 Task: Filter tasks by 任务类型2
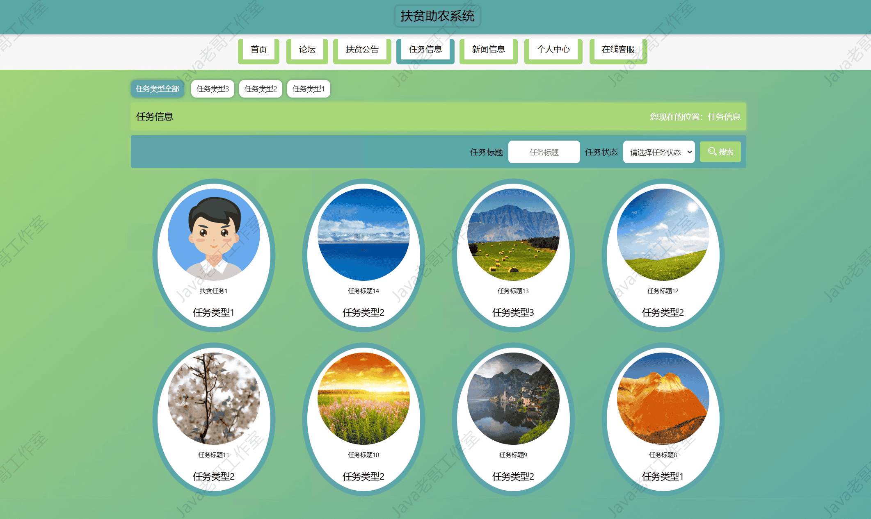point(261,89)
